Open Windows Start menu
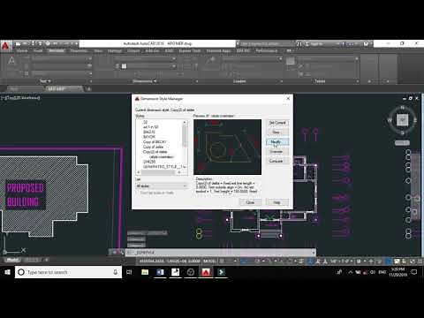The height and width of the screenshot is (318, 424). tap(7, 272)
